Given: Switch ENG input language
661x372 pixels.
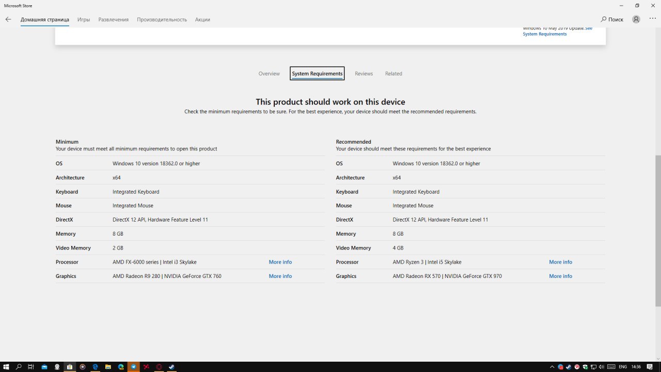Looking at the screenshot, I should [623, 367].
